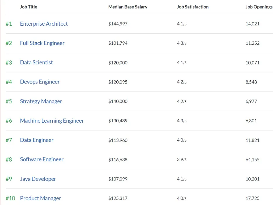Open the Data Scientist job page
Screen dimensions: 273x205
coord(36,62)
